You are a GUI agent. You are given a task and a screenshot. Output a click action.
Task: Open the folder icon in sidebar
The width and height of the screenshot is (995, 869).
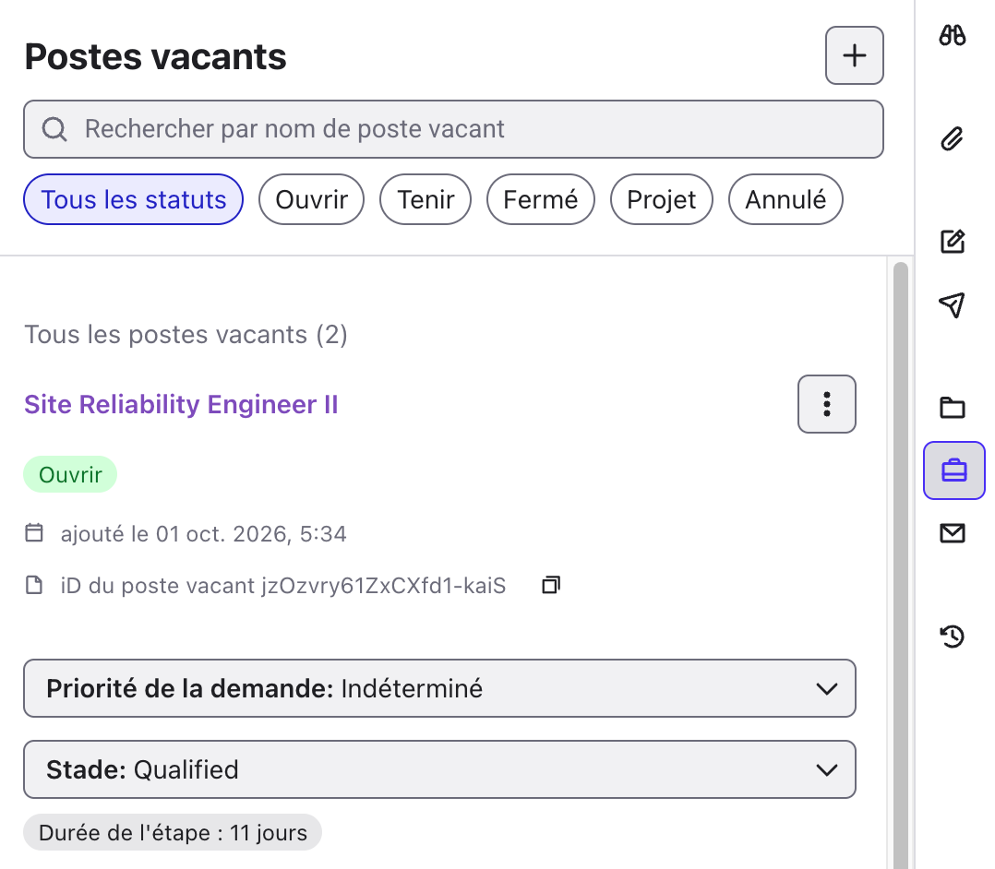(x=952, y=407)
